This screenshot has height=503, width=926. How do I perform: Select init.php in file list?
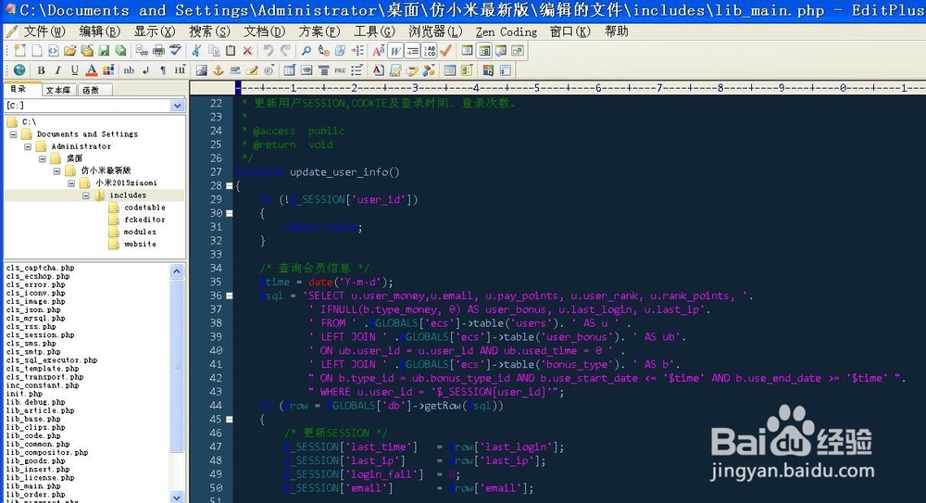(x=24, y=394)
